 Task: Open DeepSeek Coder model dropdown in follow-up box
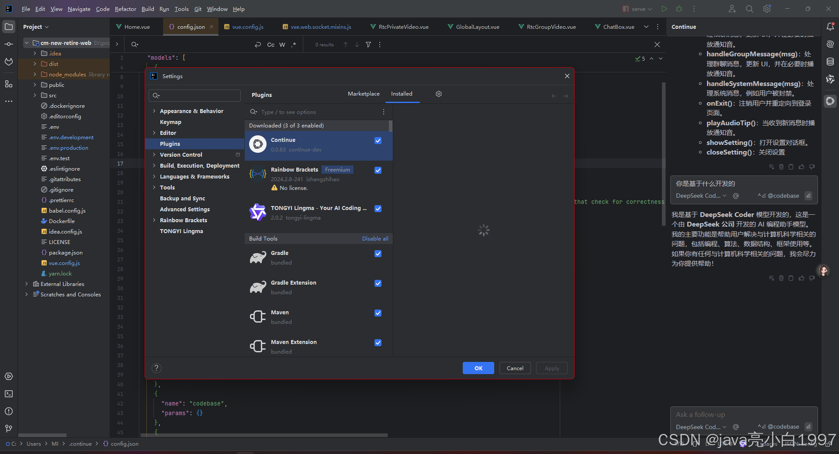click(x=701, y=427)
